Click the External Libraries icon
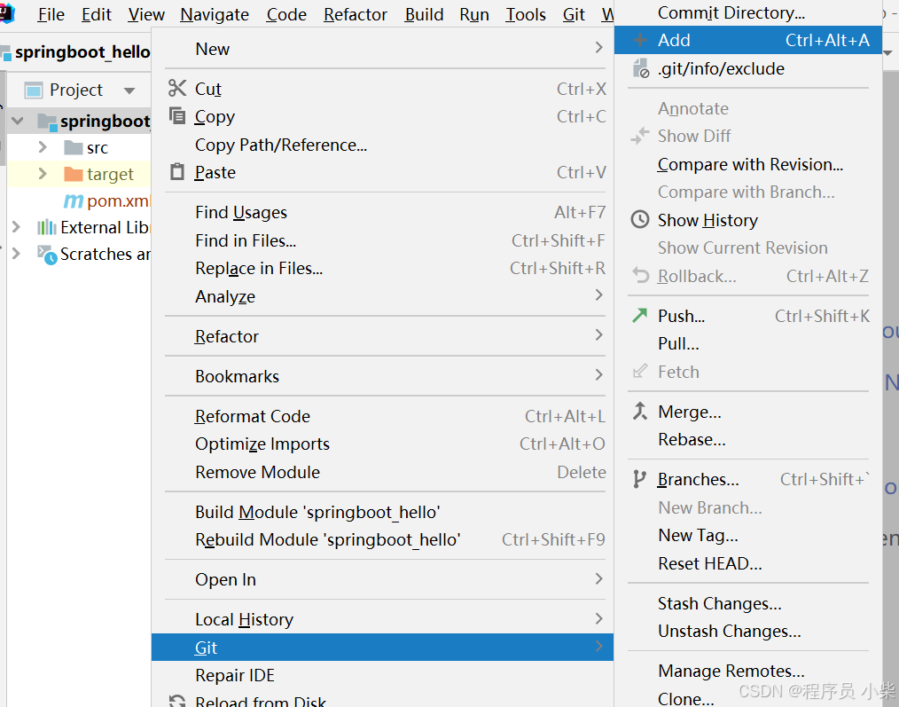The width and height of the screenshot is (899, 707). 46,227
